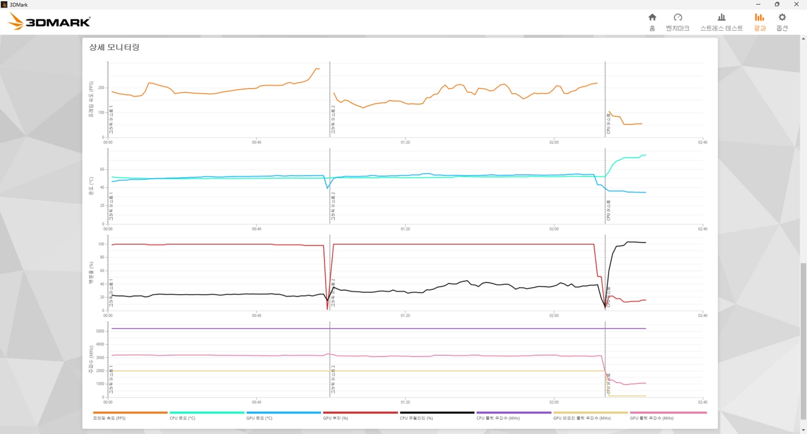Click the CPU marker line in frequency chart
The image size is (807, 434).
(605, 359)
